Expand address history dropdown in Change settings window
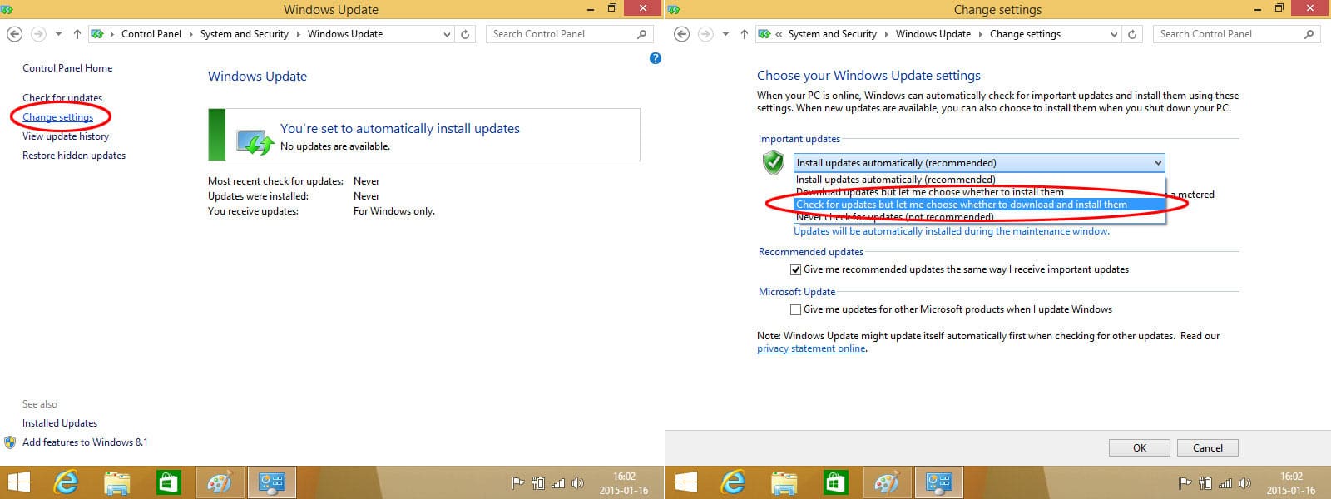Screen dimensions: 1331x499 pos(1114,34)
